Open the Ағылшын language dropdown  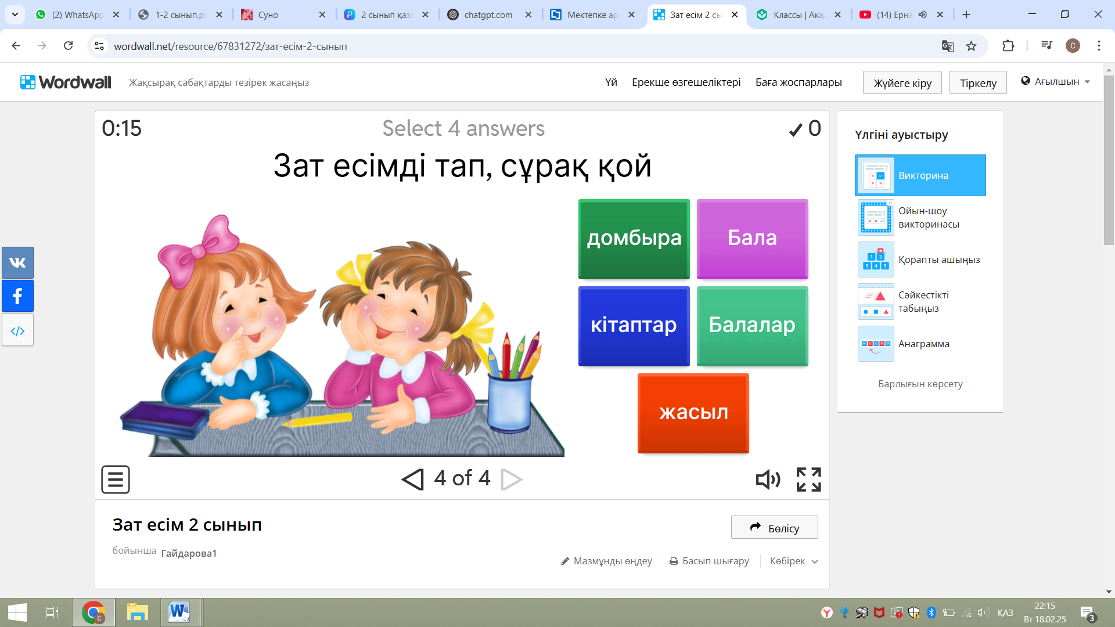point(1056,81)
